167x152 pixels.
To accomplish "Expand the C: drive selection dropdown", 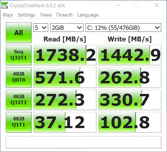I will [x=123, y=28].
